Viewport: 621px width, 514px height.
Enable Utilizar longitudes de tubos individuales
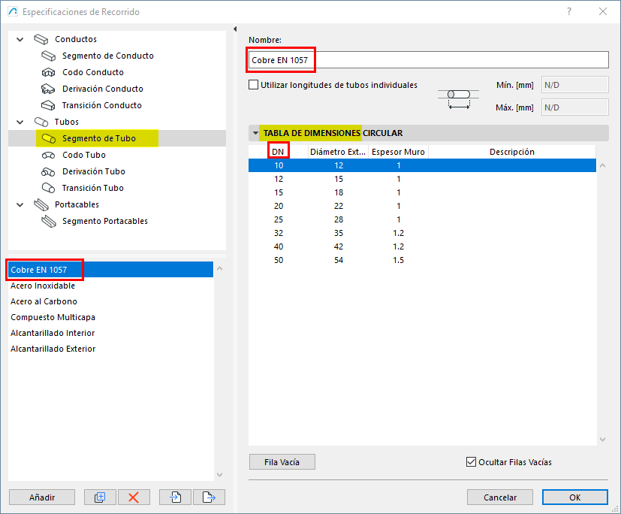pyautogui.click(x=254, y=85)
